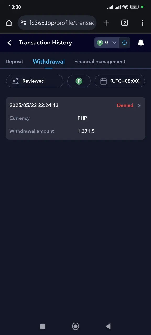
Task: Open the browser three-dot menu
Action: pos(142,23)
